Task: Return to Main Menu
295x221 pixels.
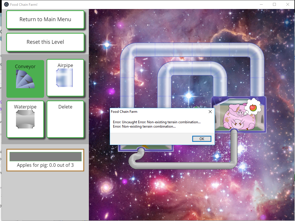Action: [x=45, y=19]
